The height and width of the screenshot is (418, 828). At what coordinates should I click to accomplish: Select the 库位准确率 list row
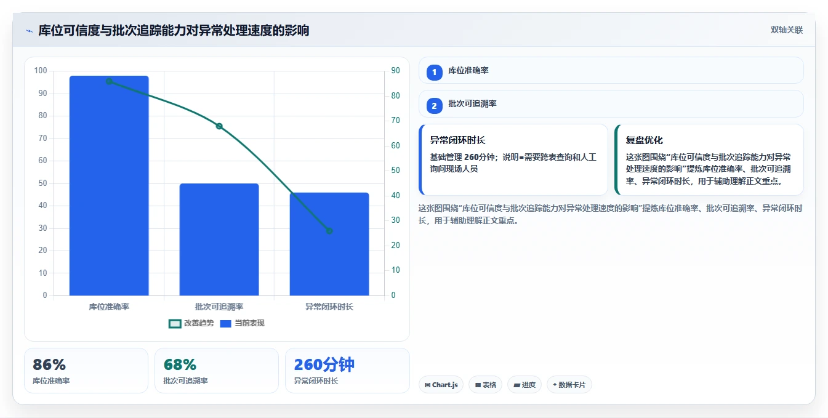coord(611,70)
